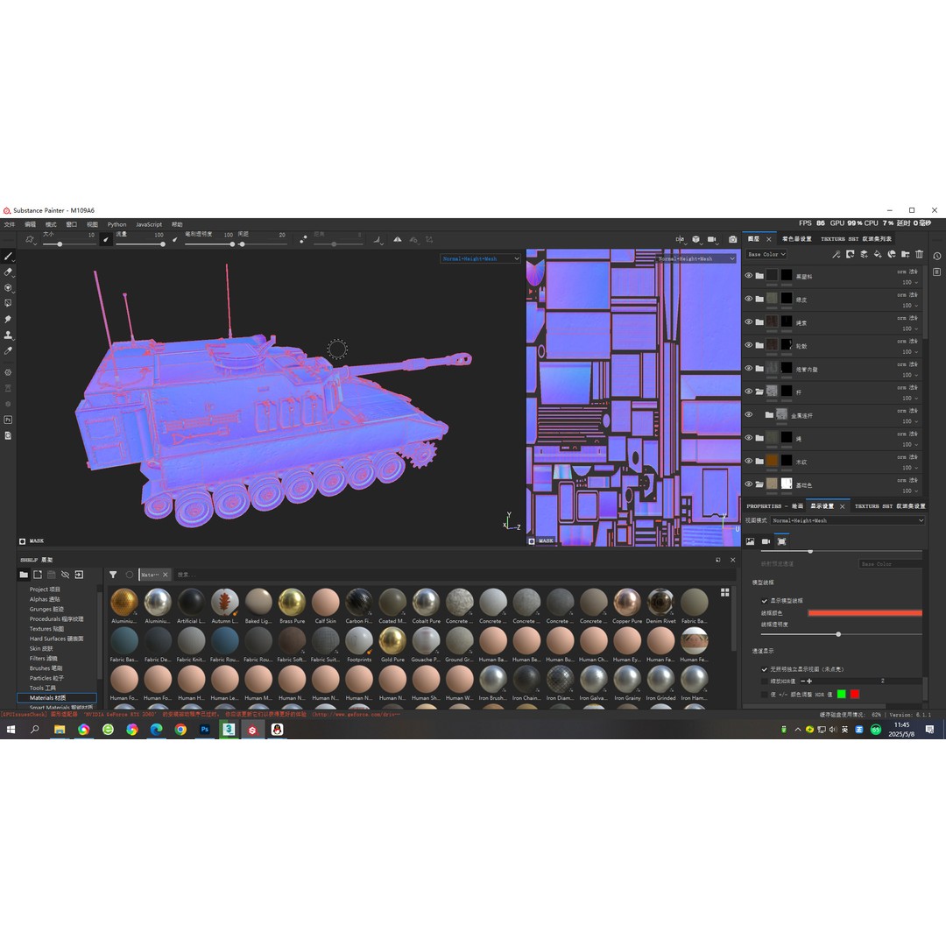Switch to PROPERTIES - 绘画 tab

click(774, 506)
